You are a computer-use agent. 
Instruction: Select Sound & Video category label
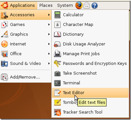coord(25,63)
